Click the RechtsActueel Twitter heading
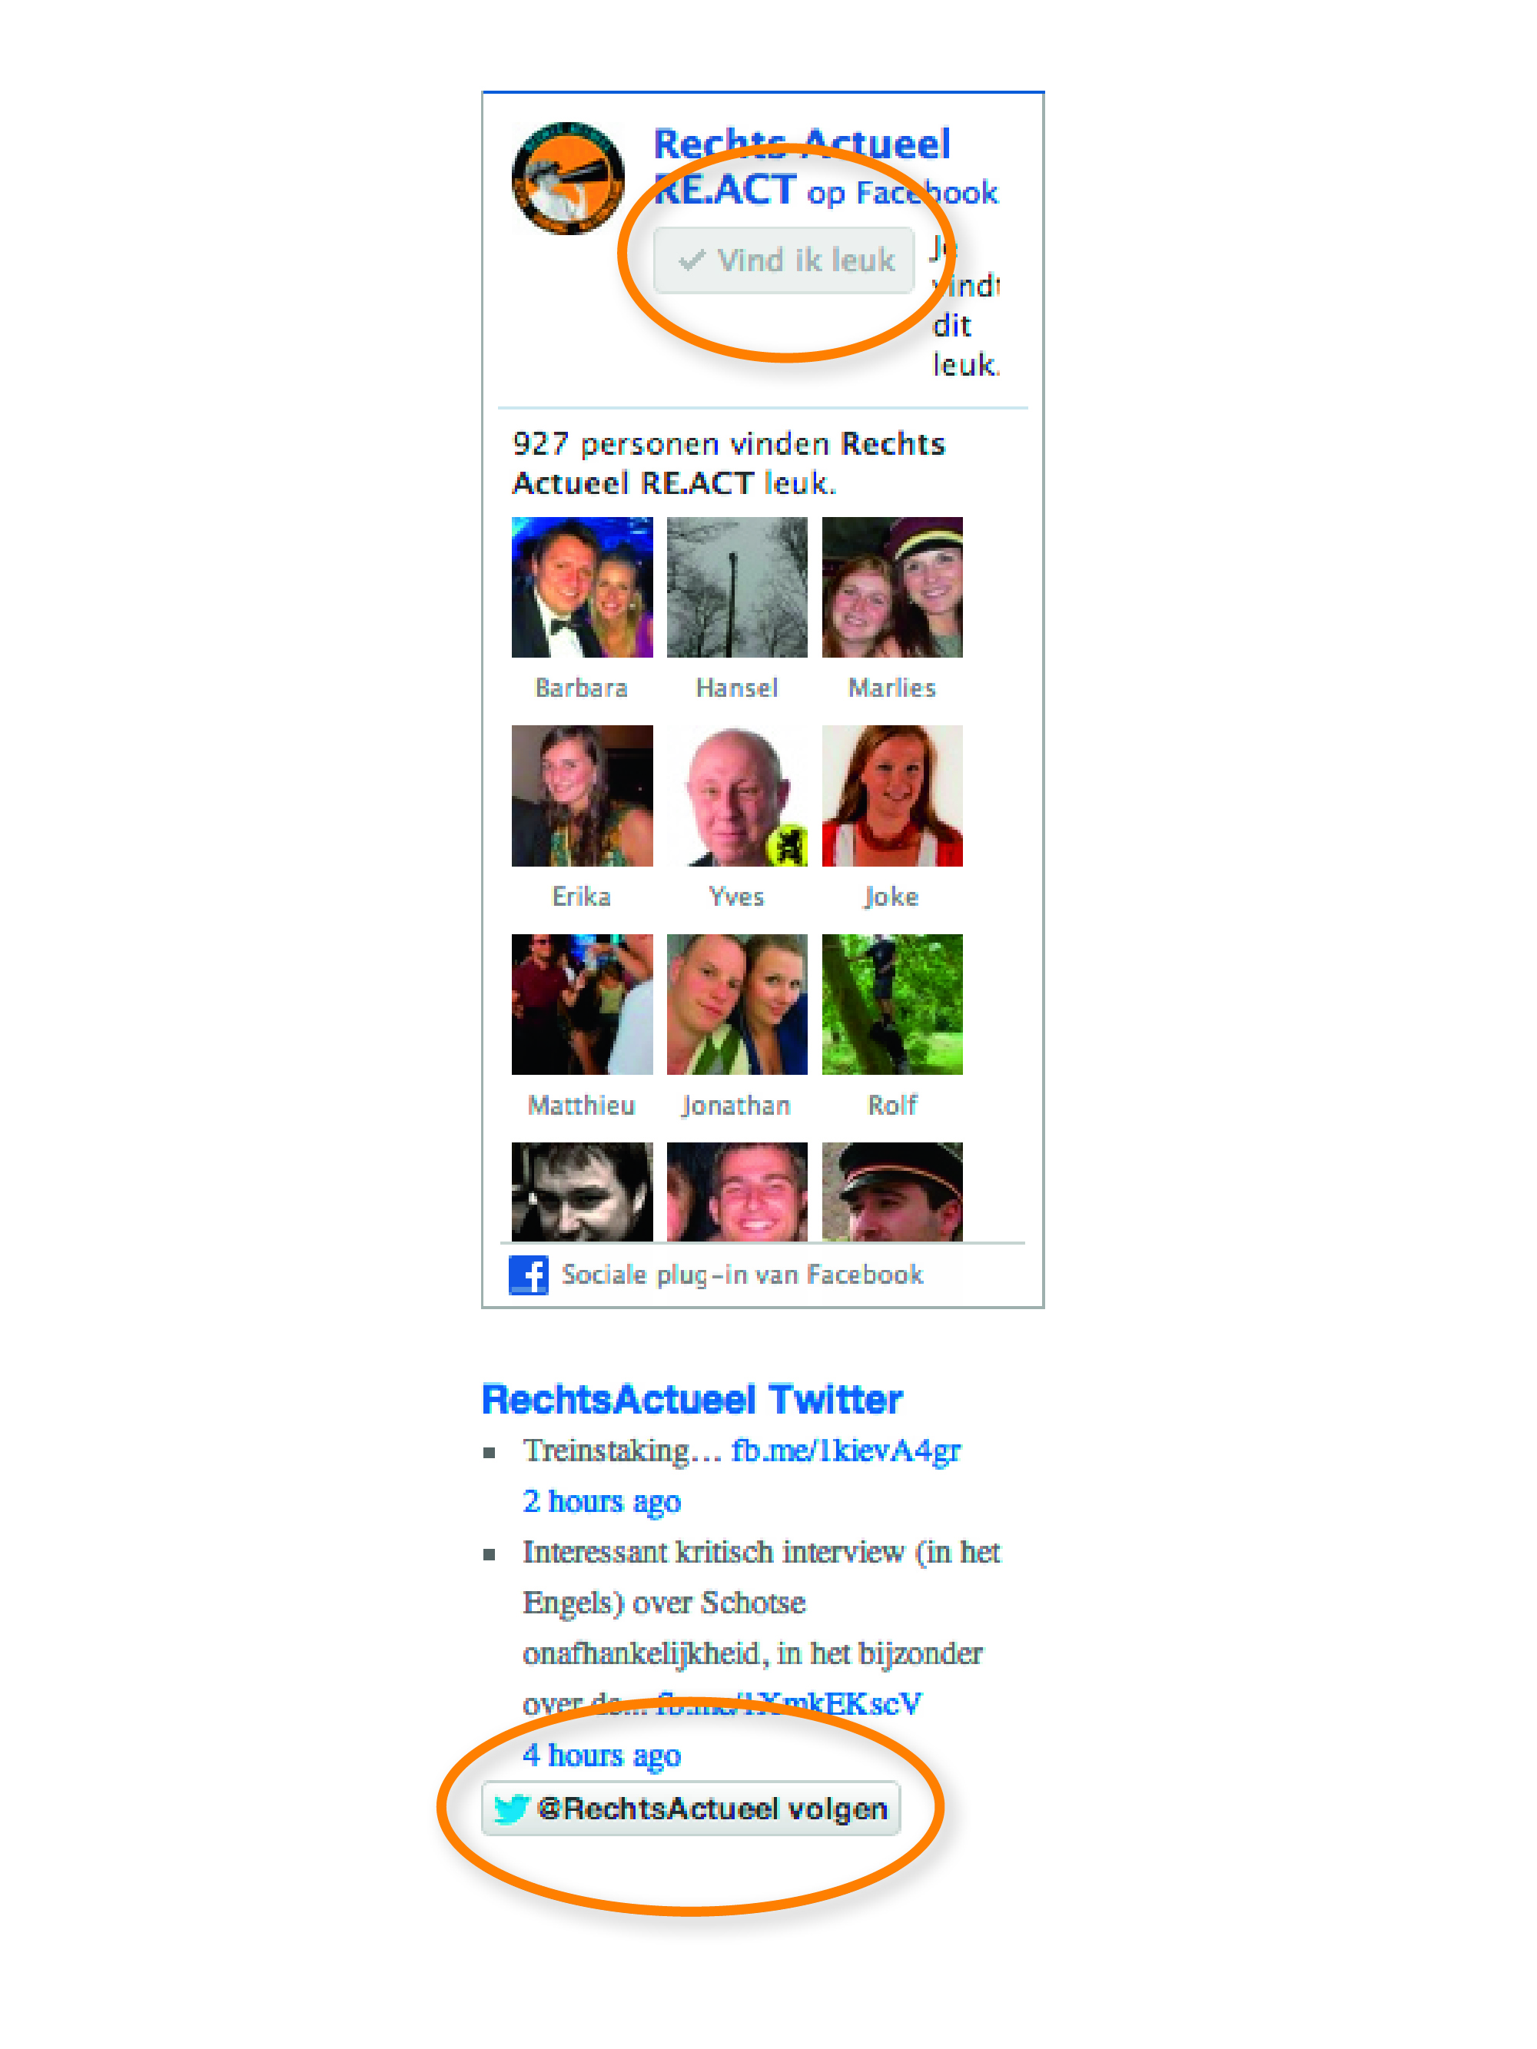The height and width of the screenshot is (2049, 1537). point(692,1399)
